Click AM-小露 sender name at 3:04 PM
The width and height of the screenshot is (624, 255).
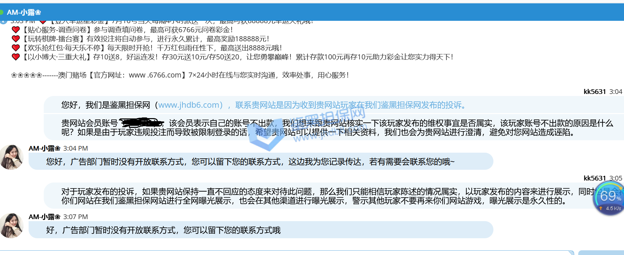[x=44, y=148]
